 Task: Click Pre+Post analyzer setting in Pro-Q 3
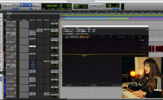[120, 85]
